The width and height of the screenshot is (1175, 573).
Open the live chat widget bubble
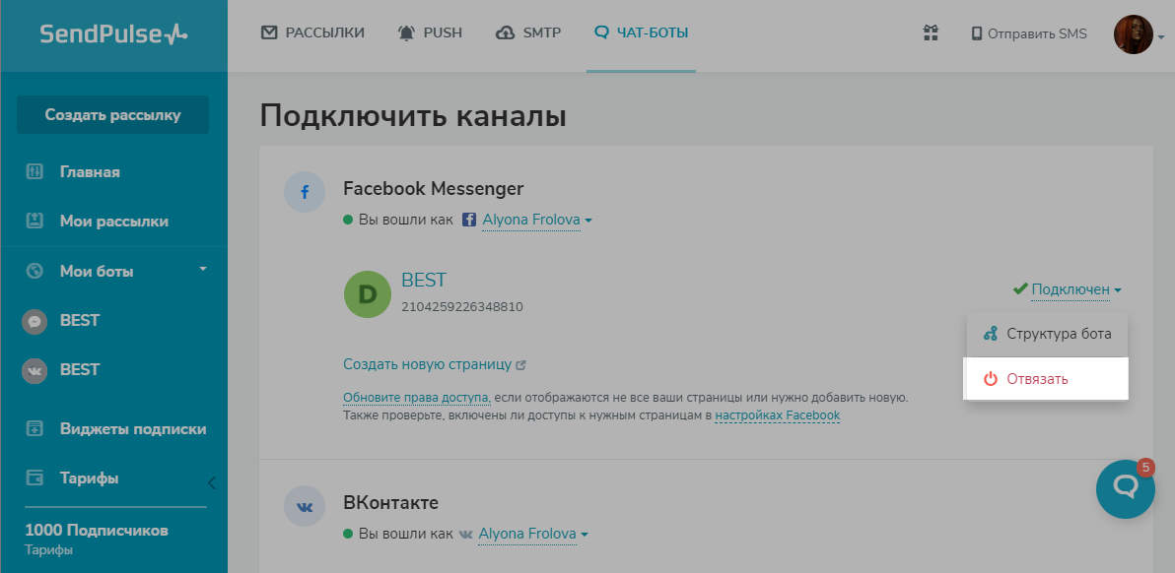1126,488
